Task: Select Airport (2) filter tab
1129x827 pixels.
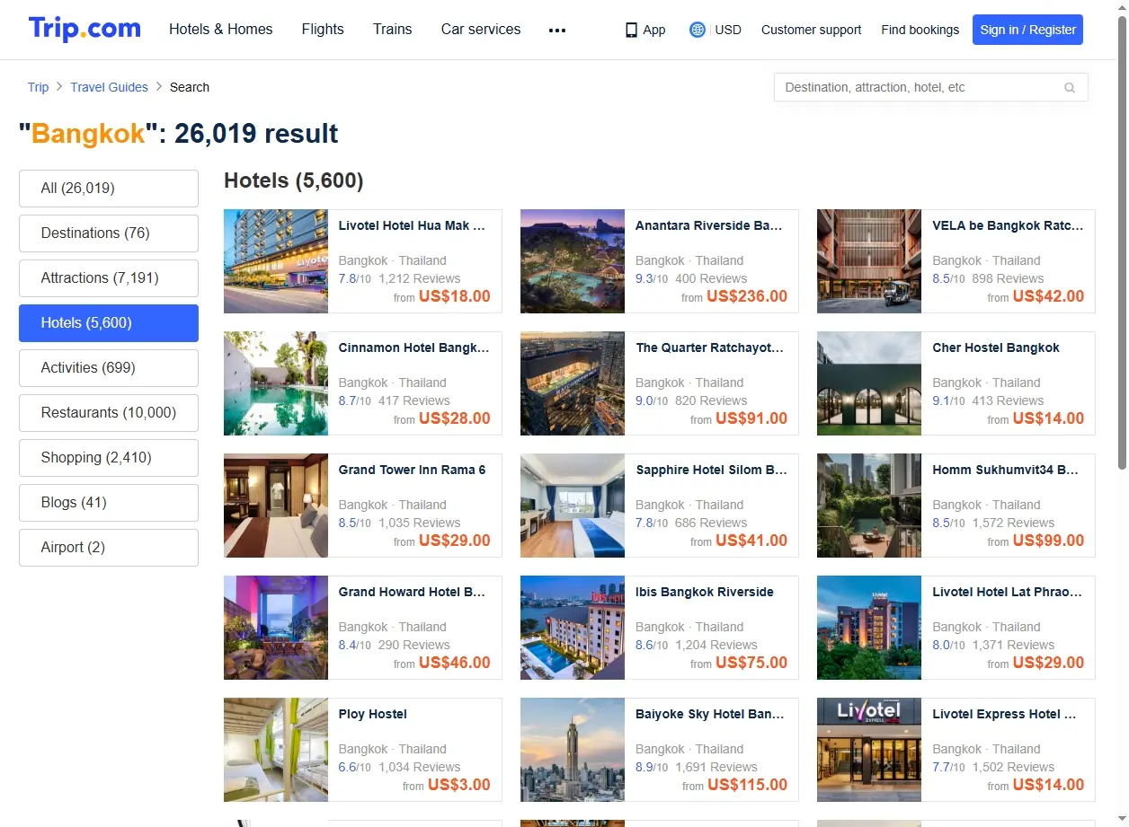Action: 109,548
